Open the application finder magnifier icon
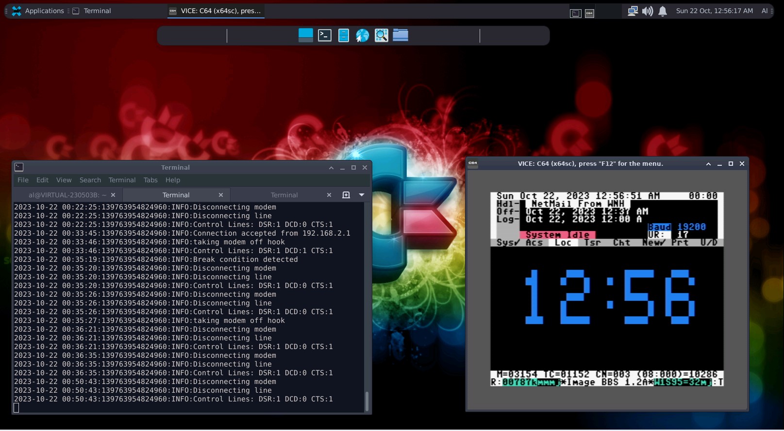Image resolution: width=784 pixels, height=431 pixels. [x=381, y=35]
